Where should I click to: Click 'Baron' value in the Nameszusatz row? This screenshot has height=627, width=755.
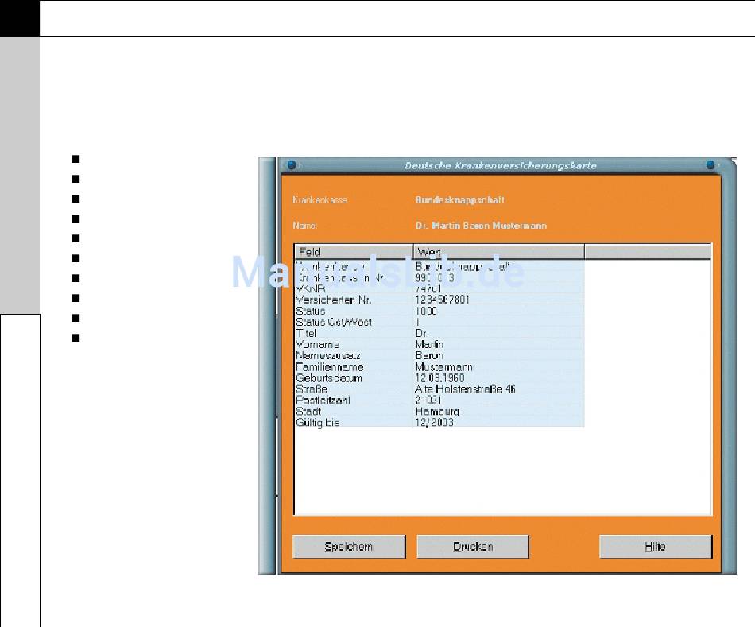tap(429, 355)
